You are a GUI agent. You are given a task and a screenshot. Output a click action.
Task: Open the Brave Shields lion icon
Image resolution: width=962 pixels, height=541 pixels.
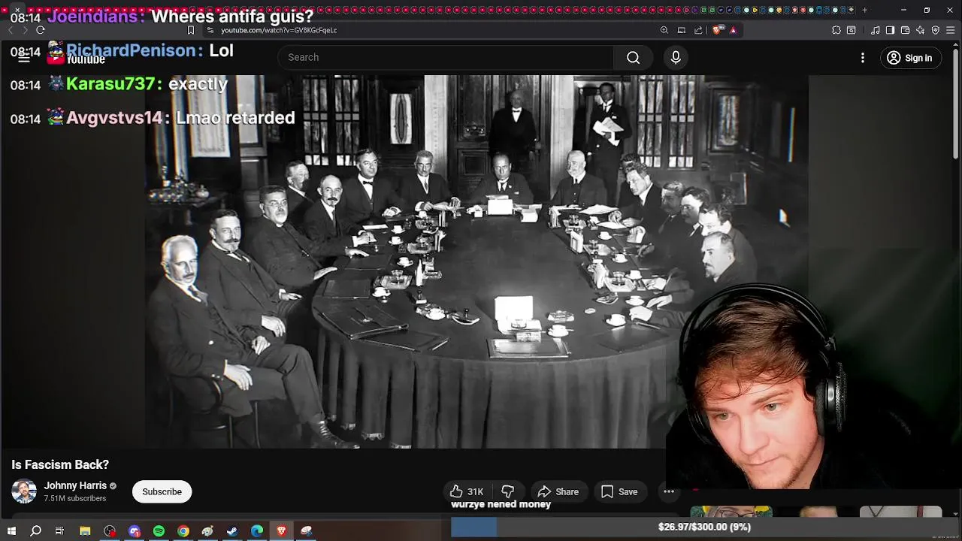click(x=717, y=30)
